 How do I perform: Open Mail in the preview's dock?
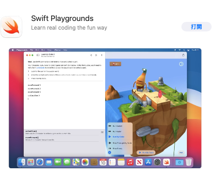pos(49,162)
